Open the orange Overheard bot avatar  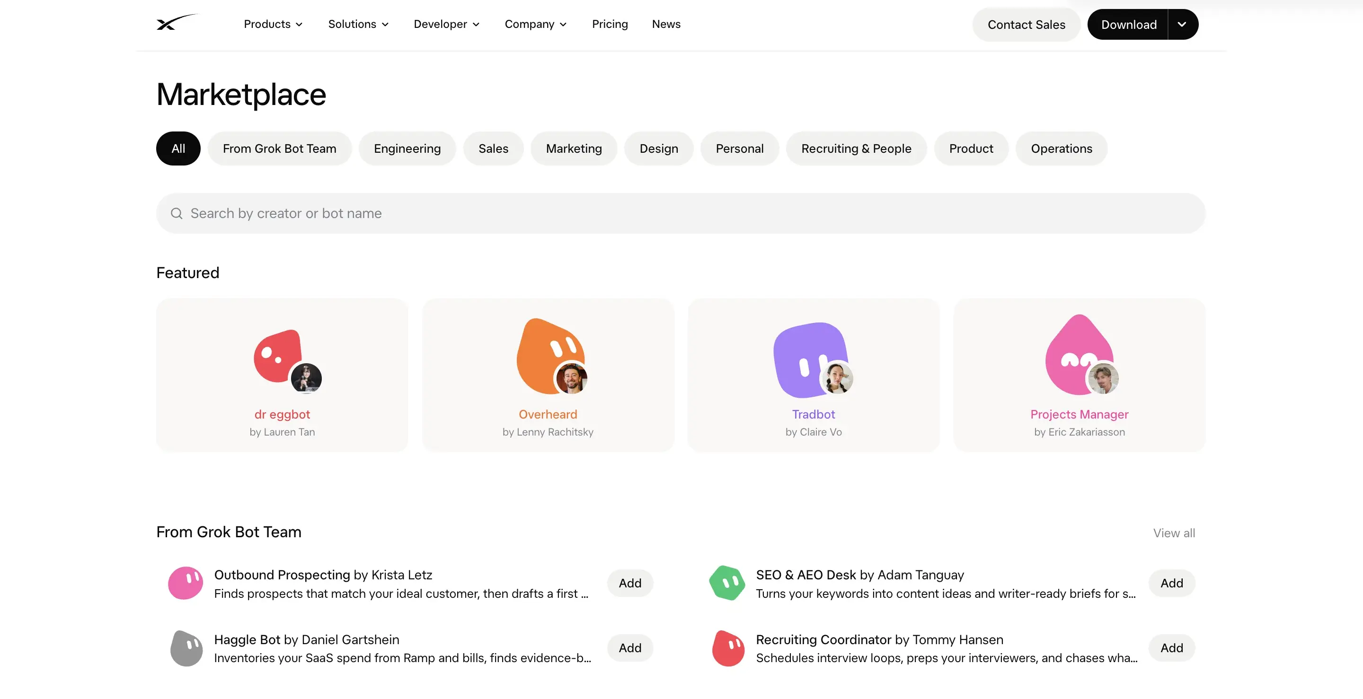[x=550, y=355]
